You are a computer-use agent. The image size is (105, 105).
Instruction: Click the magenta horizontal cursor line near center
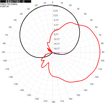(x=61, y=52)
